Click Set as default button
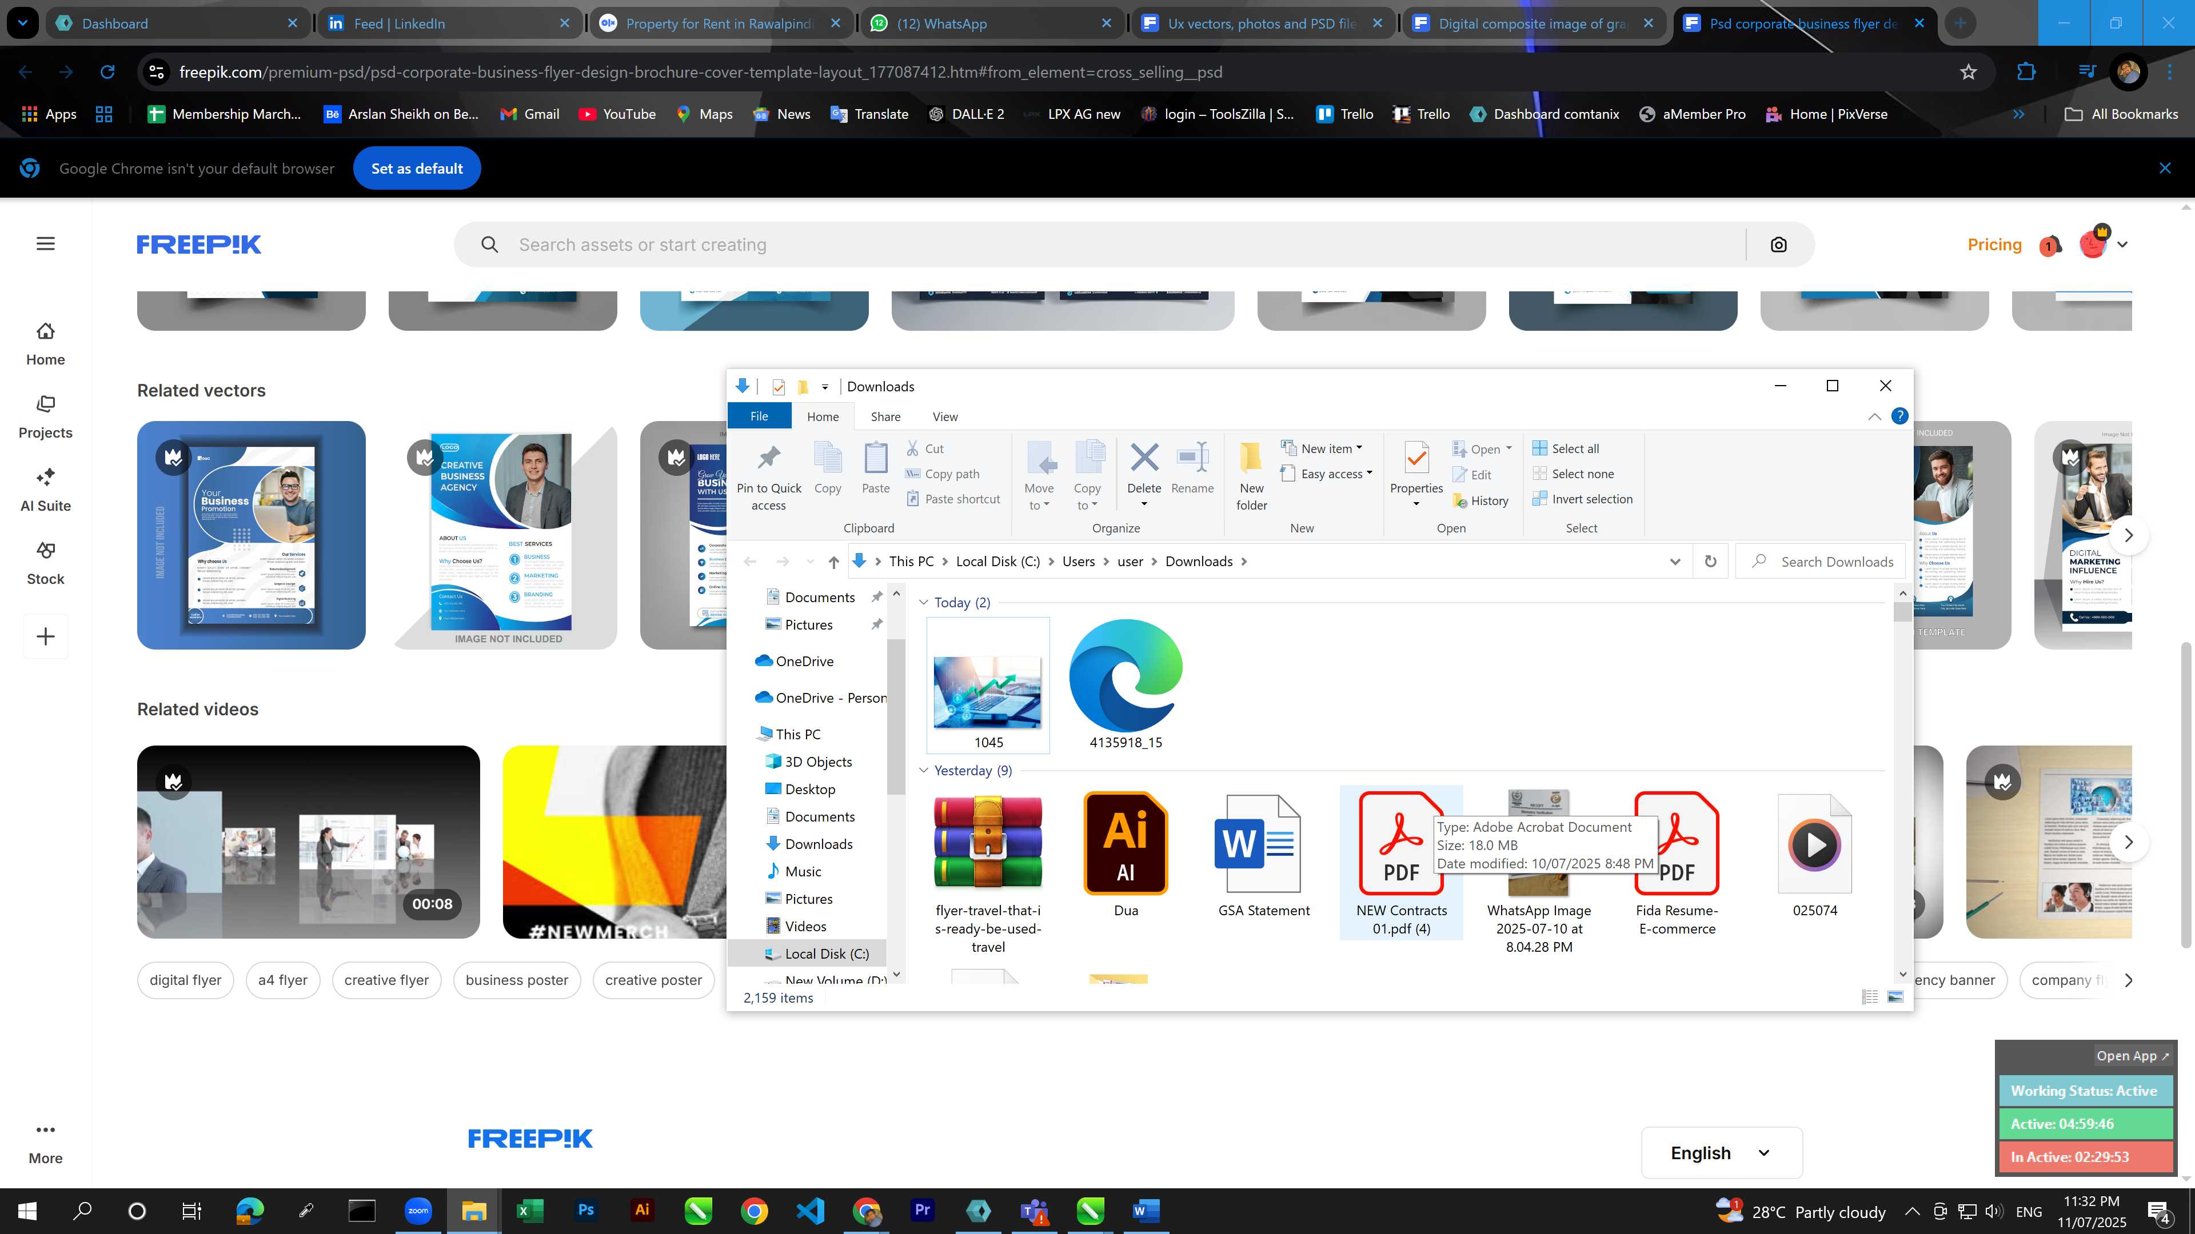This screenshot has height=1234, width=2195. [x=417, y=169]
